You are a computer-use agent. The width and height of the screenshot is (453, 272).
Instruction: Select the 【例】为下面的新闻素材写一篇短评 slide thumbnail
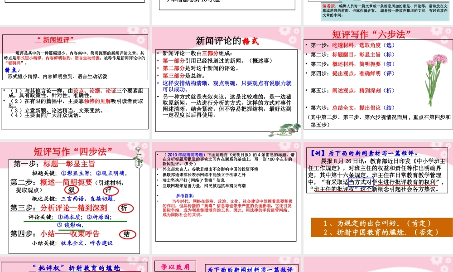pyautogui.click(x=378, y=198)
